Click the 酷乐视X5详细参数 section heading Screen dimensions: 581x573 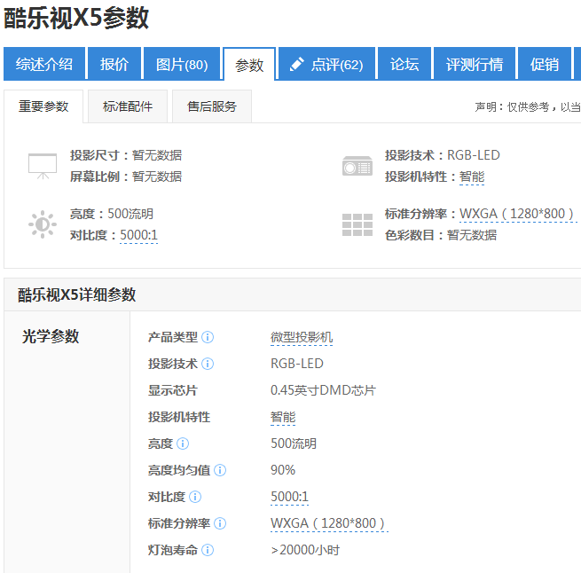click(76, 295)
